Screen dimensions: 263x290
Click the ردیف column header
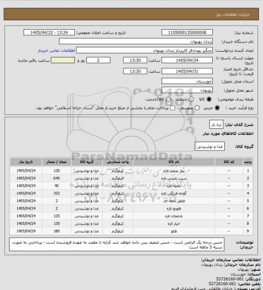(248, 162)
